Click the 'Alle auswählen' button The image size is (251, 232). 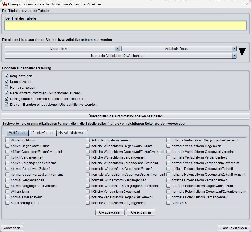tap(110, 212)
